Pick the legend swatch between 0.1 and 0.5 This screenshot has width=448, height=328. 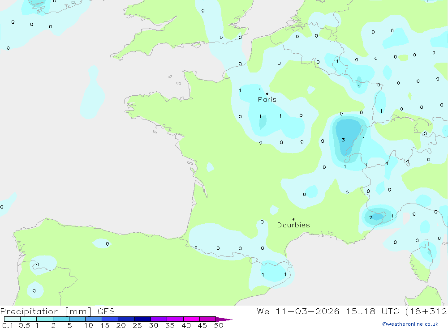pyautogui.click(x=12, y=319)
